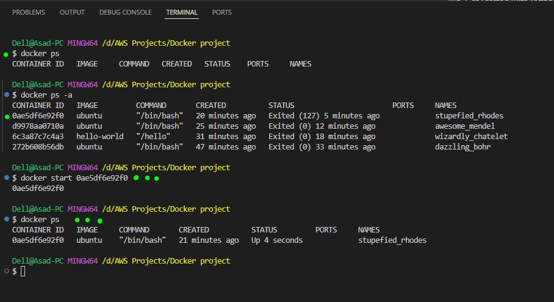Click the dazzling_bohr container name
This screenshot has width=554, height=302.
[x=462, y=147]
